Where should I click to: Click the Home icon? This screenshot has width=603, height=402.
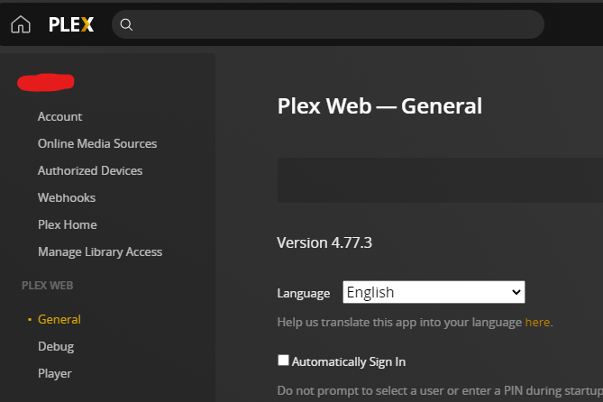point(21,25)
